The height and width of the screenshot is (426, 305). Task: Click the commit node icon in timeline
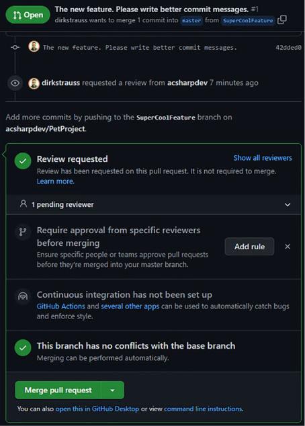15,47
